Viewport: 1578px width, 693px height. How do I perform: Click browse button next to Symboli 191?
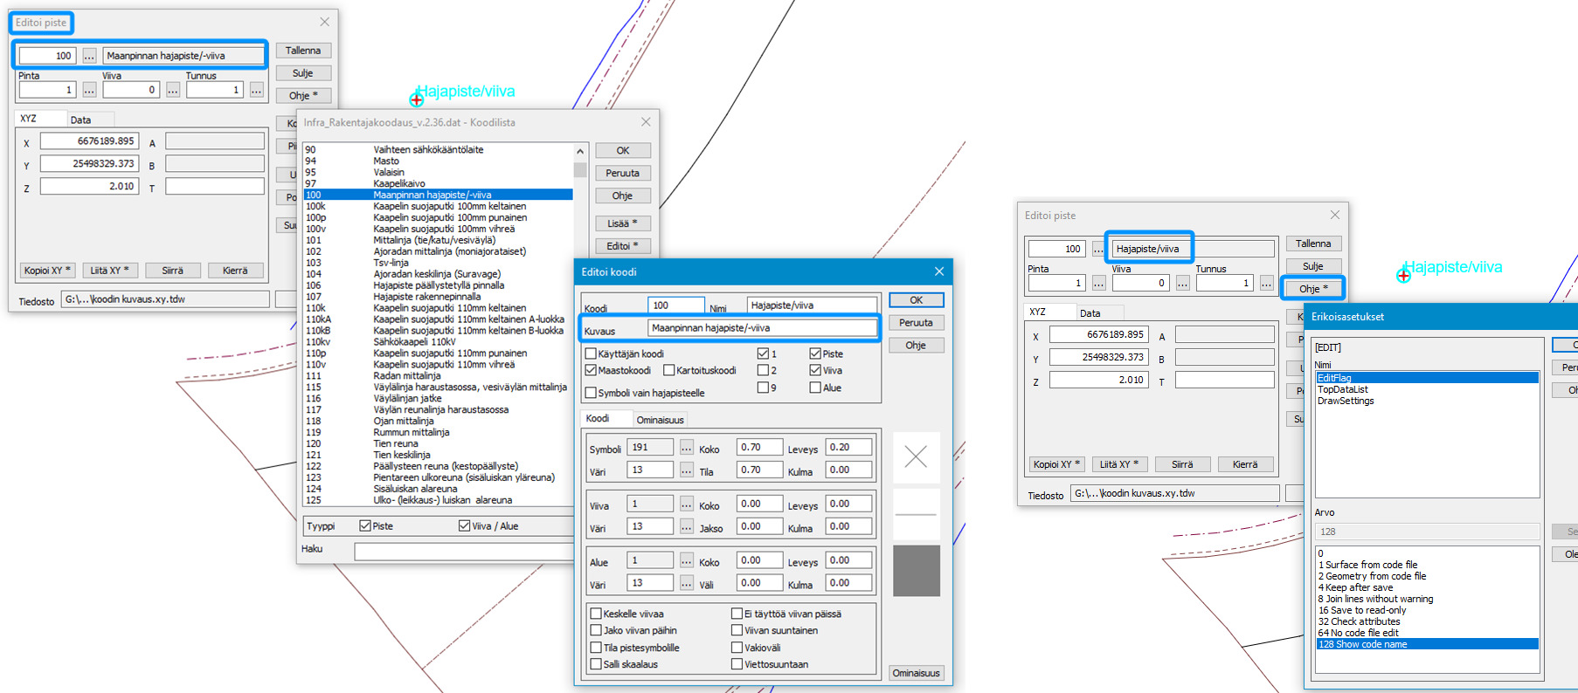(x=687, y=448)
